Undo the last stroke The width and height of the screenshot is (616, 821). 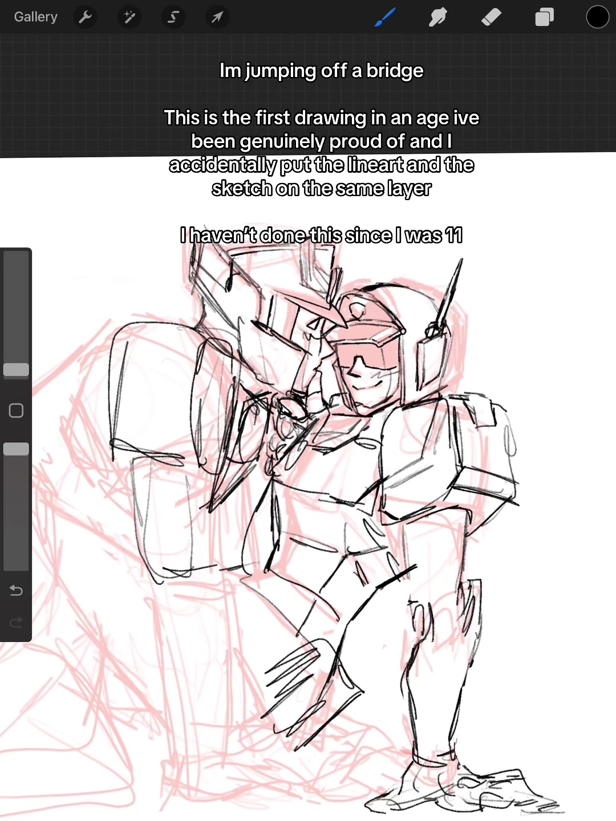coord(16,590)
